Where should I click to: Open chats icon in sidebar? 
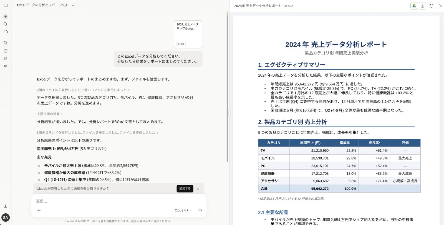(x=6, y=43)
